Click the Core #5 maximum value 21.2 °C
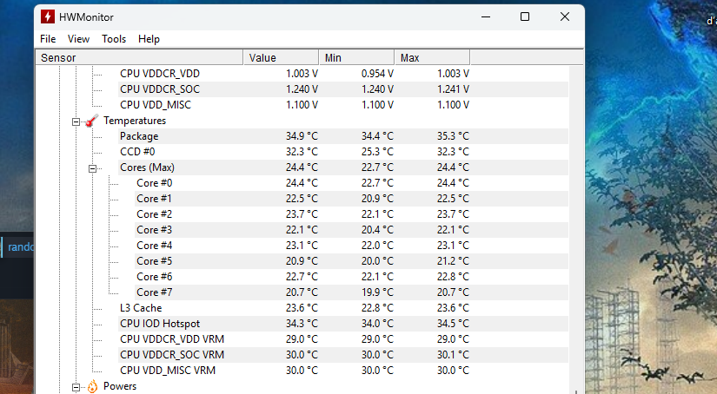 (x=453, y=261)
